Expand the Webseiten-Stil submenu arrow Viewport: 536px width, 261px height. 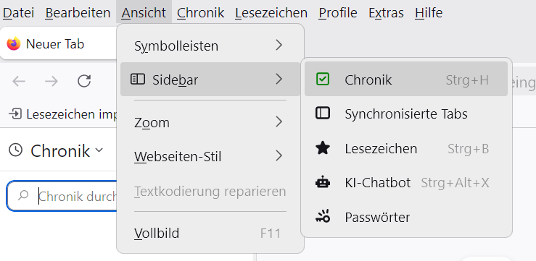[279, 156]
